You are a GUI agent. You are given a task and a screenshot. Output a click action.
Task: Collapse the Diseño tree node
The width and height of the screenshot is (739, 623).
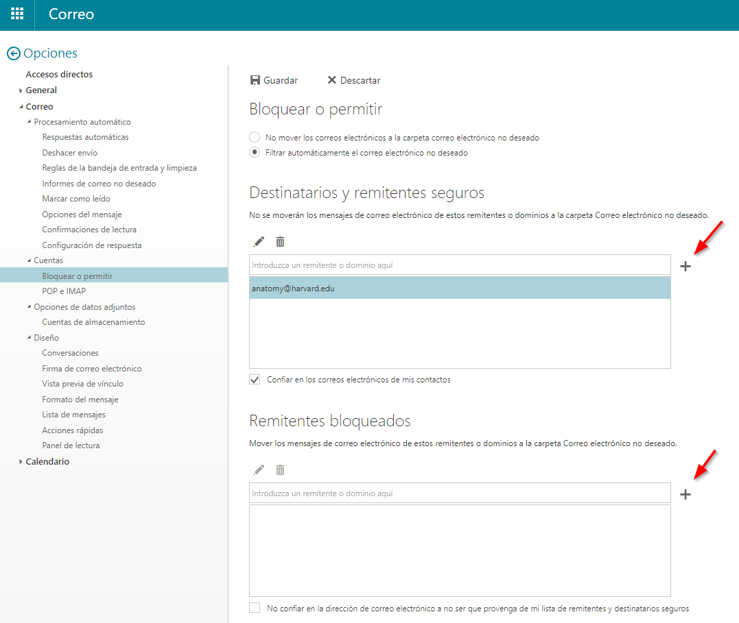click(x=30, y=337)
